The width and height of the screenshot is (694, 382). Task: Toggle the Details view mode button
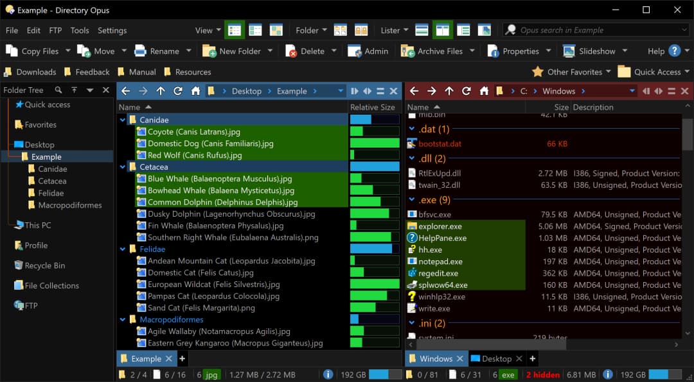pyautogui.click(x=235, y=30)
